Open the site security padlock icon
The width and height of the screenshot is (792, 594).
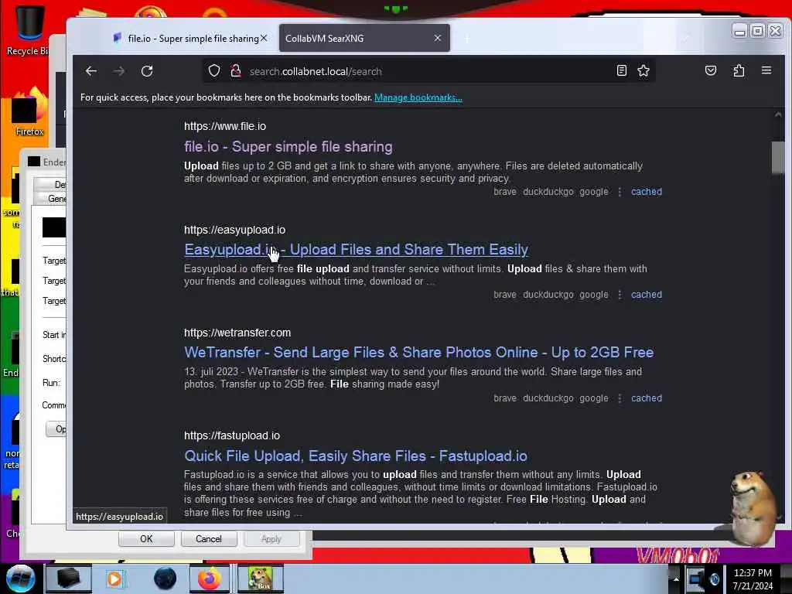click(235, 70)
